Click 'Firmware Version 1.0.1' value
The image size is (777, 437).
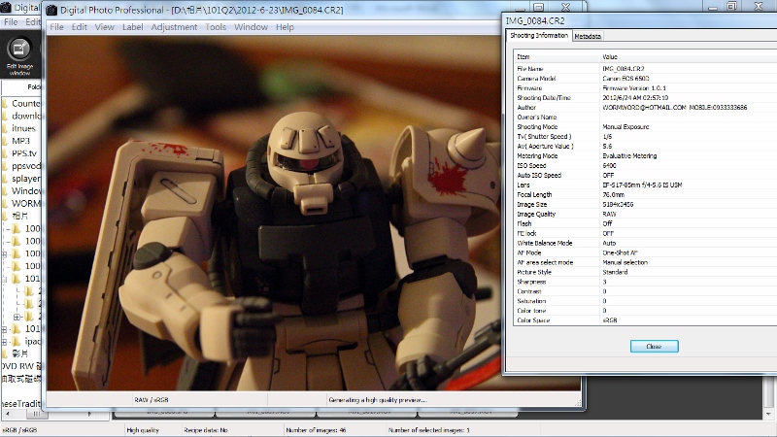[x=634, y=88]
